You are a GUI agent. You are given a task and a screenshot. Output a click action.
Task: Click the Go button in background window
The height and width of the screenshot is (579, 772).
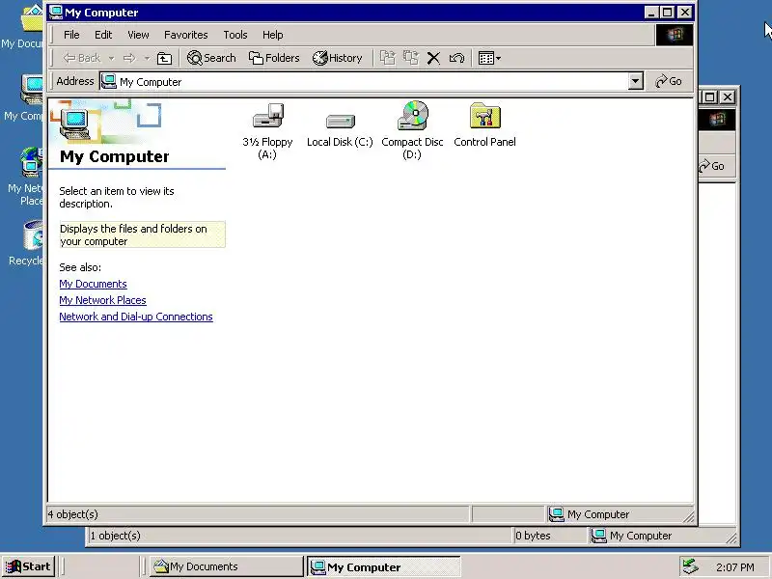point(712,166)
